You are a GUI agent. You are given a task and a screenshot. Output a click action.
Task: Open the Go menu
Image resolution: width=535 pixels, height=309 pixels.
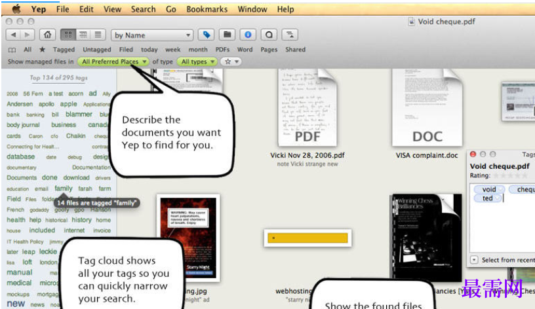tap(171, 9)
